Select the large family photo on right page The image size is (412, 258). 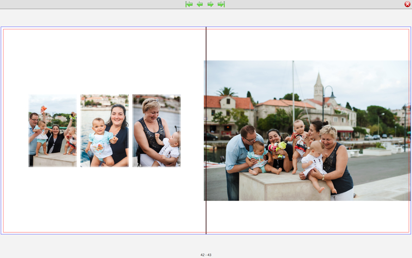[x=307, y=131]
